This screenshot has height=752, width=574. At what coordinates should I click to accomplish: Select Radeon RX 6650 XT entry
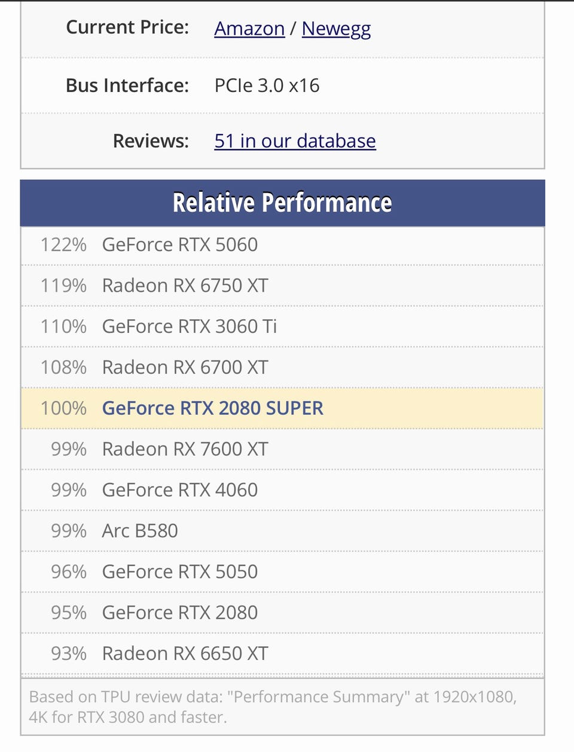click(x=282, y=653)
